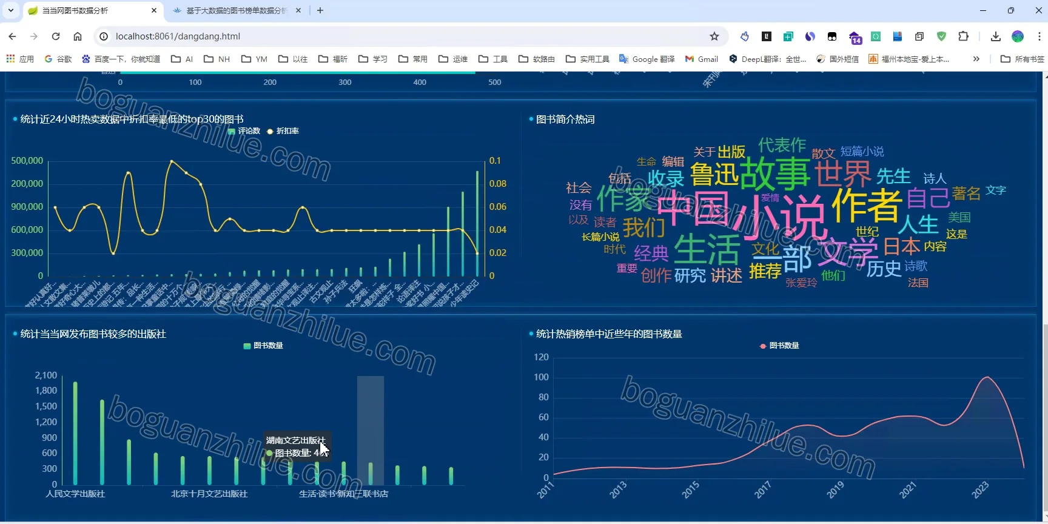This screenshot has width=1048, height=524.
Task: Close the 当当网图书数据分析 tab
Action: tap(154, 10)
